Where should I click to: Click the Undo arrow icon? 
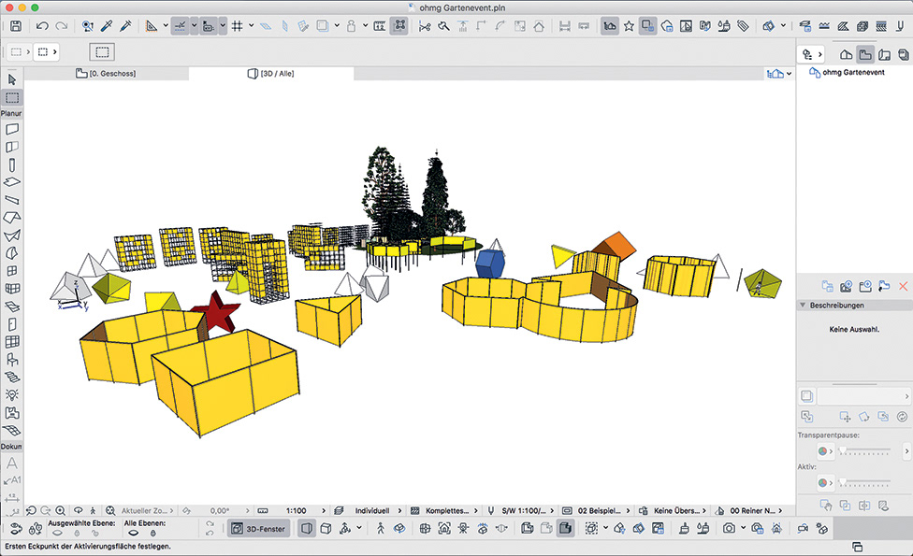point(43,26)
